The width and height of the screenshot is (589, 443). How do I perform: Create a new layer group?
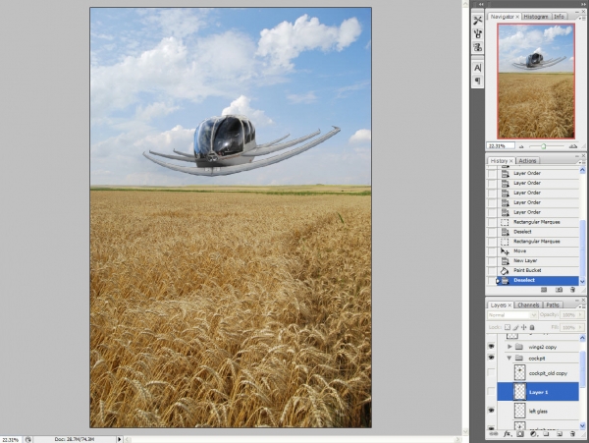[546, 434]
